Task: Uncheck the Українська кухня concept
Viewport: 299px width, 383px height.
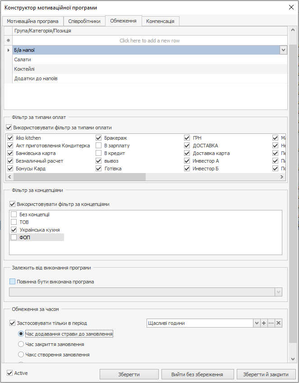Action: pyautogui.click(x=14, y=230)
